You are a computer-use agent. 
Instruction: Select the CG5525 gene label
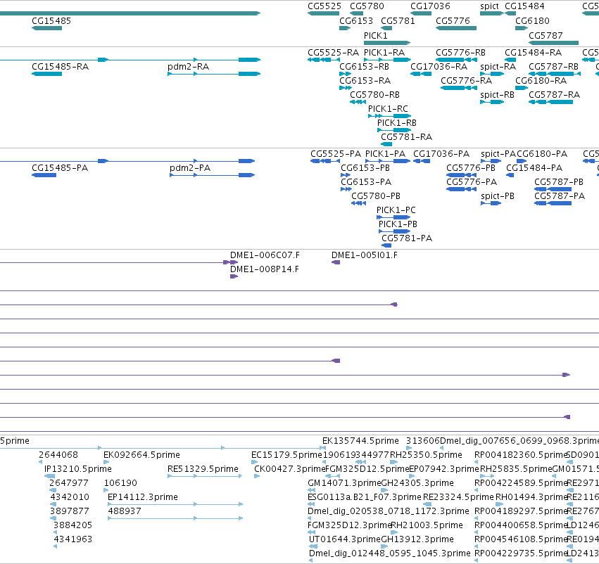[x=324, y=6]
